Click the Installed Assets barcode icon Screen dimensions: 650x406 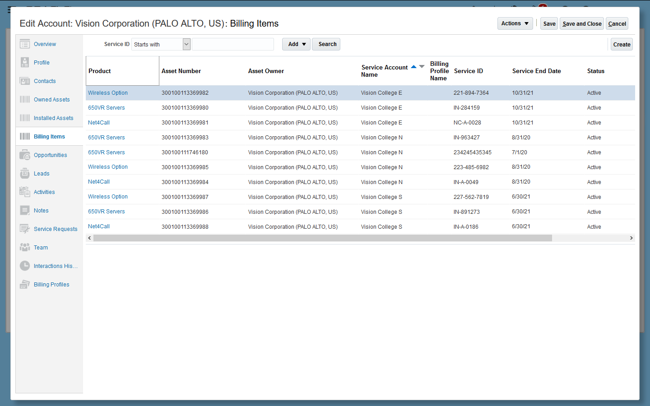[25, 118]
